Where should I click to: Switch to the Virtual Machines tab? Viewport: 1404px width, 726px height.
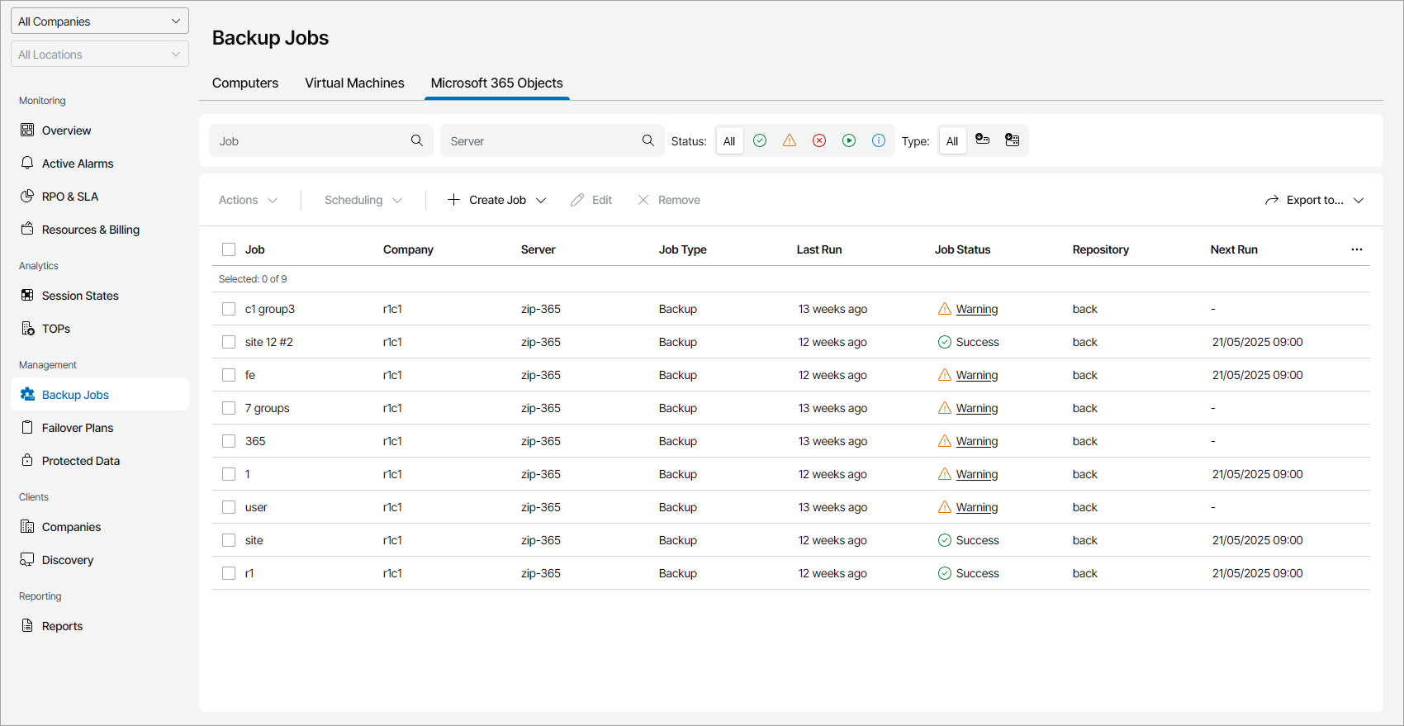354,83
